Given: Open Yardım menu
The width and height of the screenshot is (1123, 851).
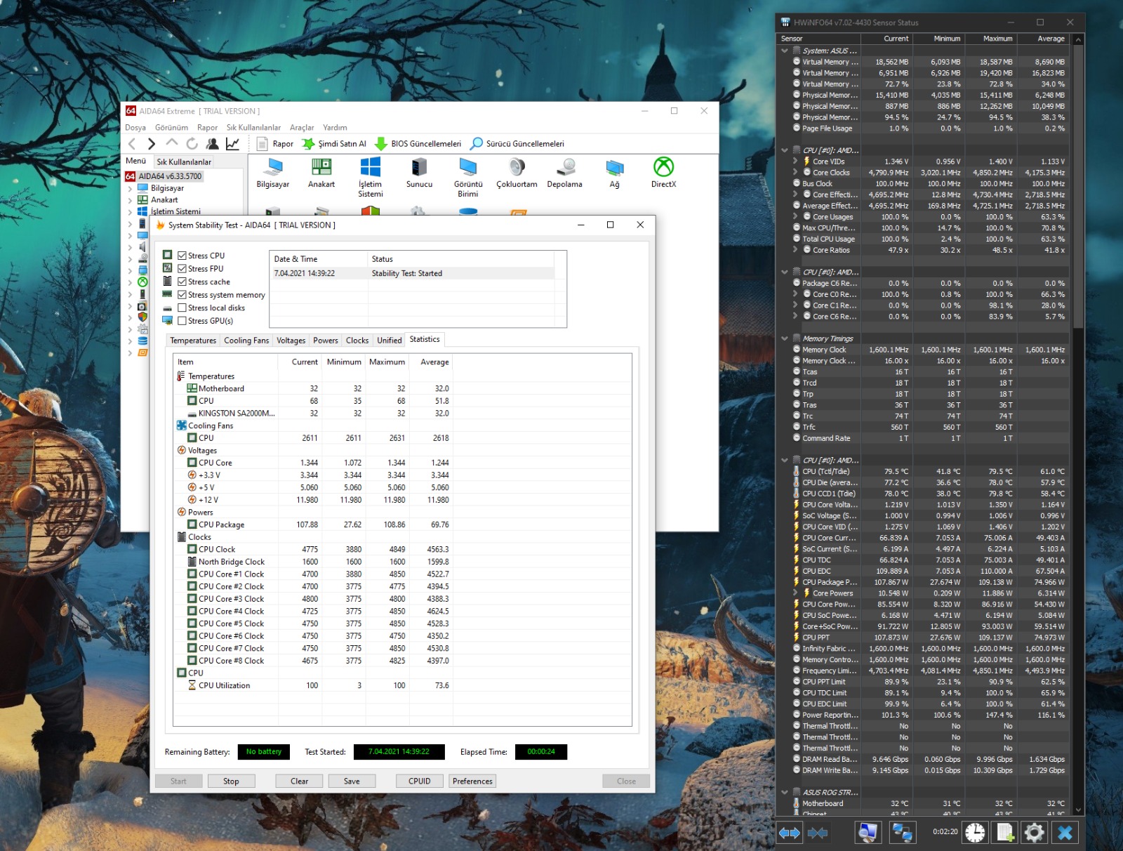Looking at the screenshot, I should 335,128.
